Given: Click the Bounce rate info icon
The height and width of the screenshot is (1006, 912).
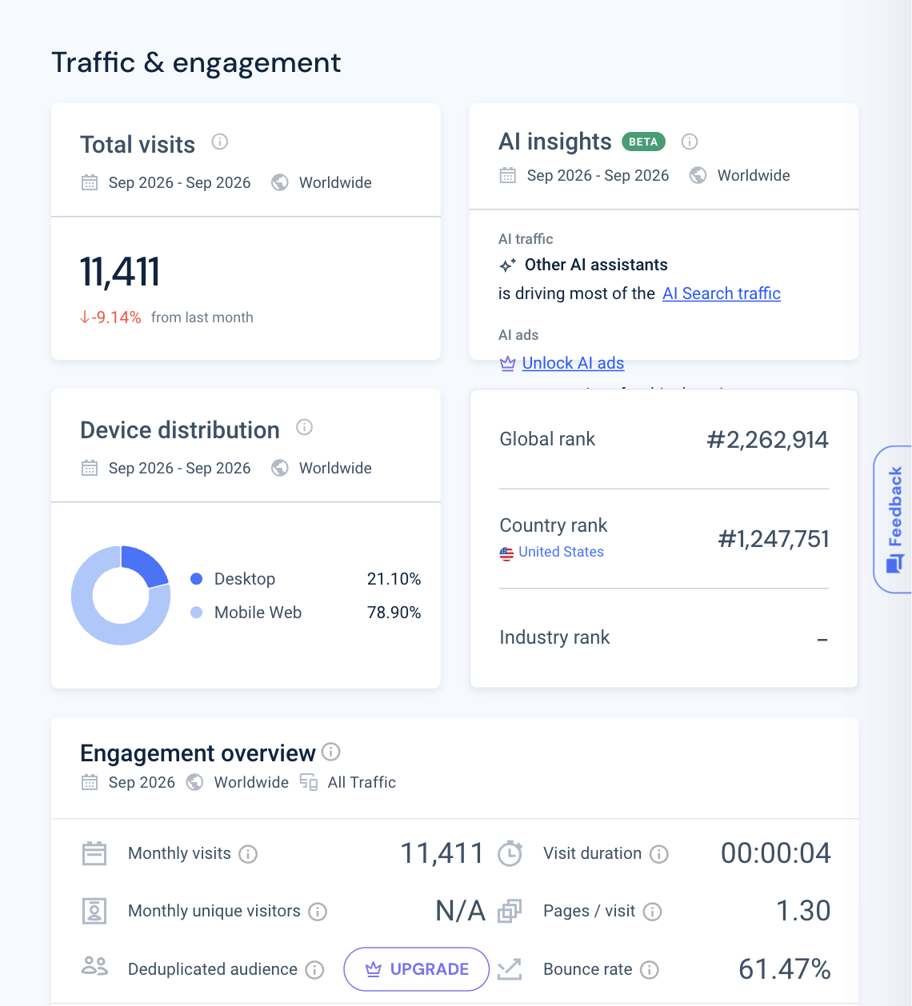Looking at the screenshot, I should point(650,970).
